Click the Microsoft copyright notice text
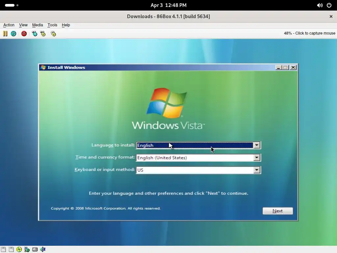The image size is (337, 253). pyautogui.click(x=106, y=208)
